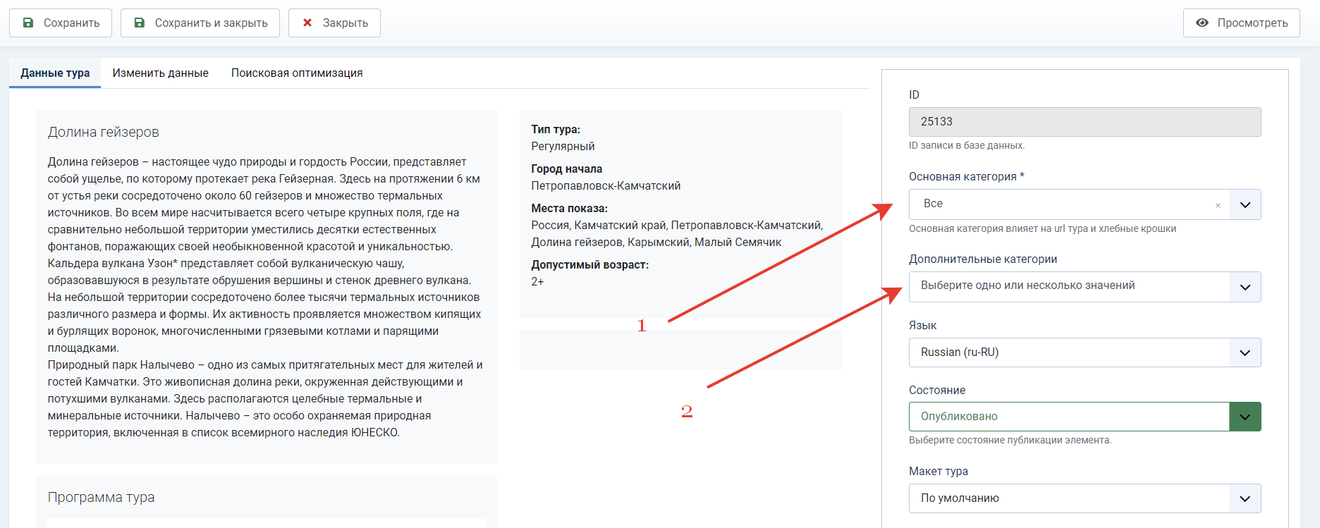Click the Закрыть button

(334, 23)
